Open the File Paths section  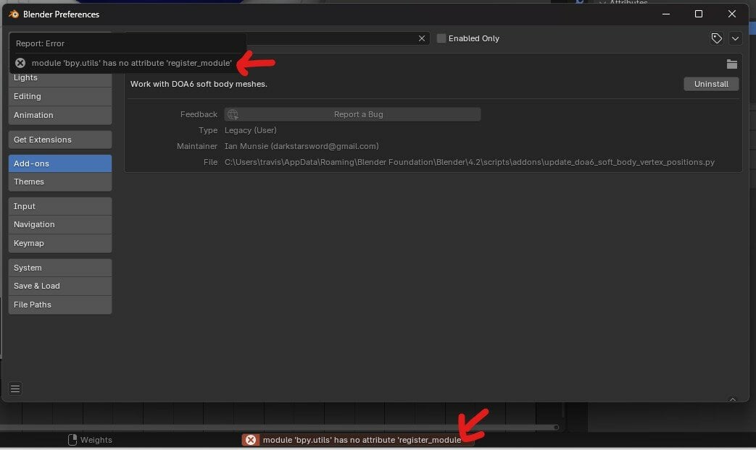59,305
